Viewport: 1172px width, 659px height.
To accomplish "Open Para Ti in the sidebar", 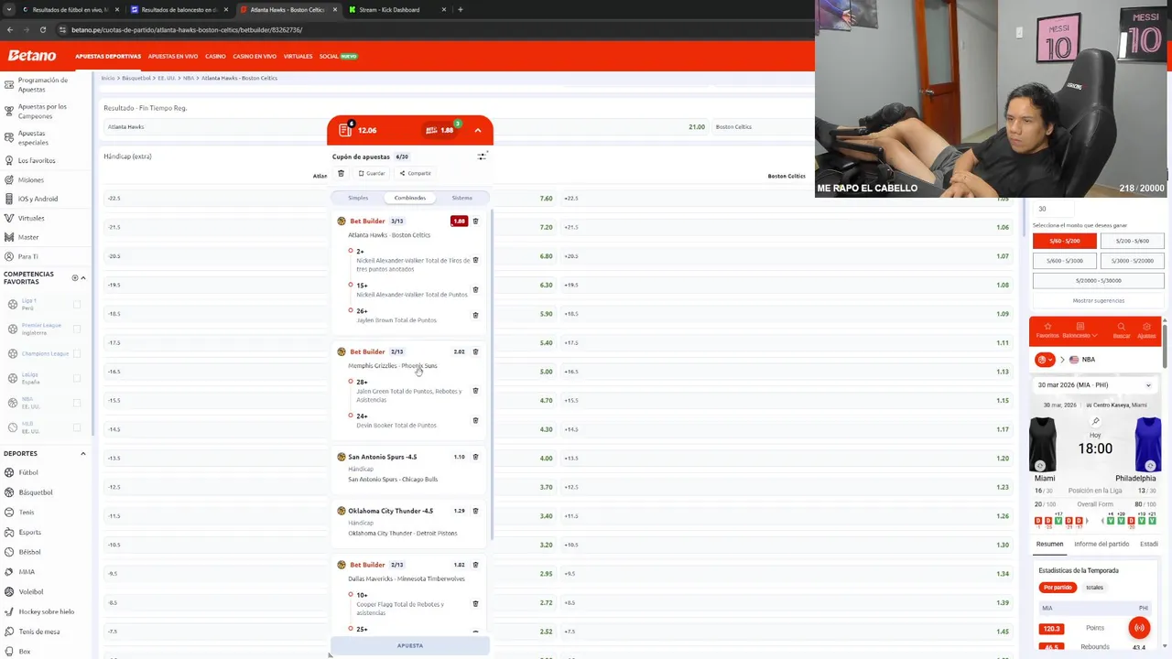I will (27, 256).
